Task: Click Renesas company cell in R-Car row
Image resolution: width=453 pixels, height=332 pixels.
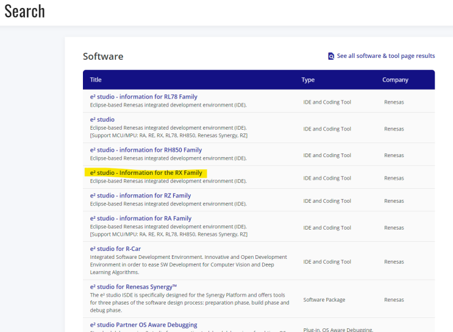Action: coord(394,262)
